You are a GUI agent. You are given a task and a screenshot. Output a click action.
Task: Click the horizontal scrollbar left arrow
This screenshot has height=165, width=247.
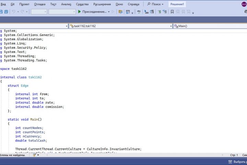[47, 155]
